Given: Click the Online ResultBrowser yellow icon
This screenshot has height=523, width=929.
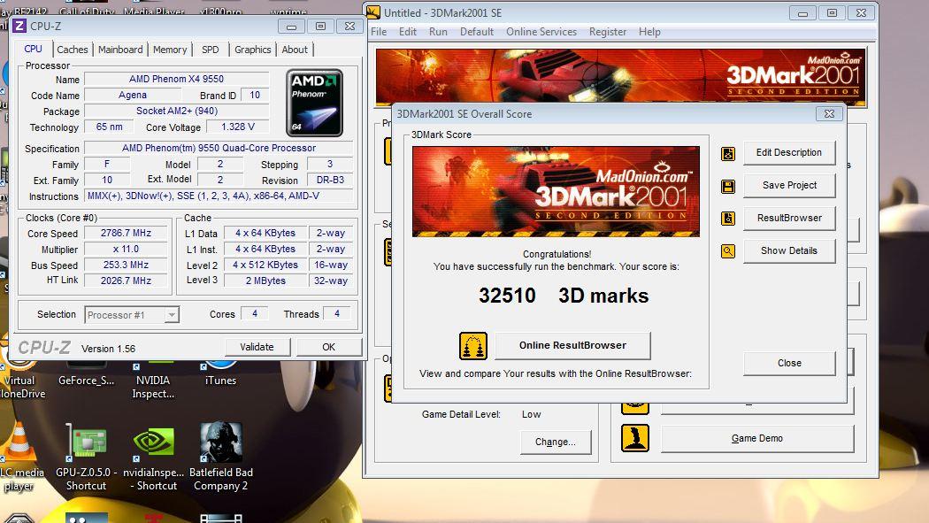Looking at the screenshot, I should (x=472, y=346).
